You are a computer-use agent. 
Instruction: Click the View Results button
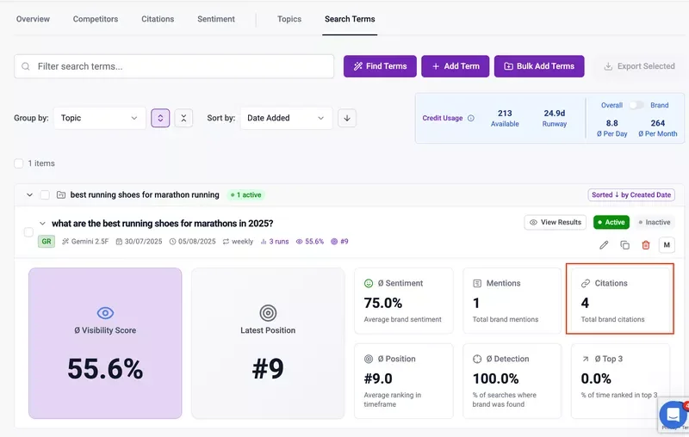click(555, 222)
